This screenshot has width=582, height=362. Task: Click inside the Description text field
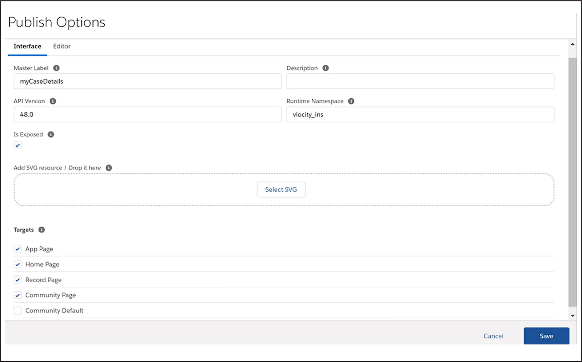coord(420,81)
